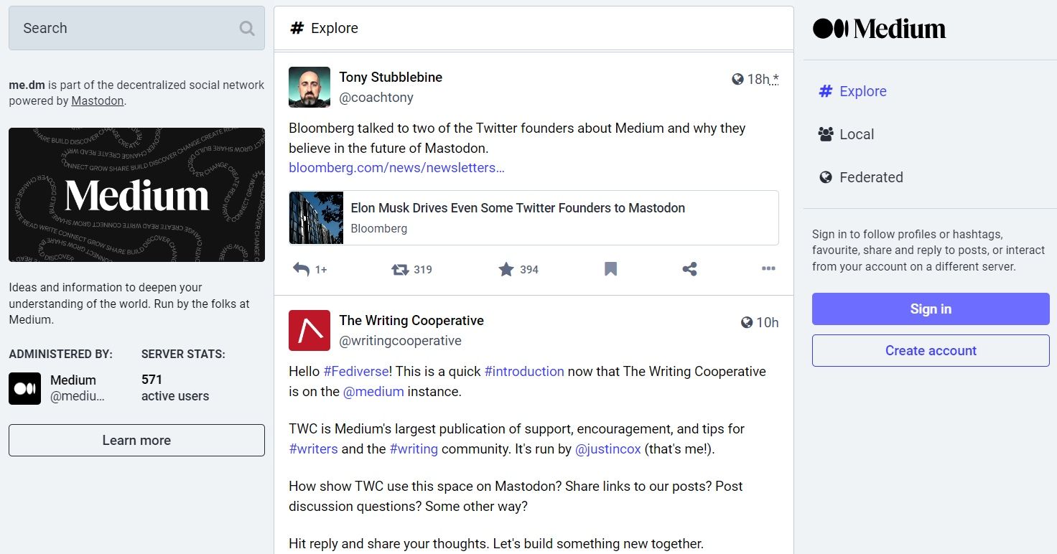The width and height of the screenshot is (1057, 554).
Task: Reply to Tony Stubblebine's post
Action: click(301, 269)
